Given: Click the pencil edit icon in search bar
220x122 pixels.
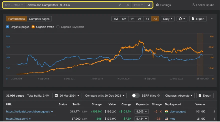Looking at the screenshot, I should (x=120, y=5).
